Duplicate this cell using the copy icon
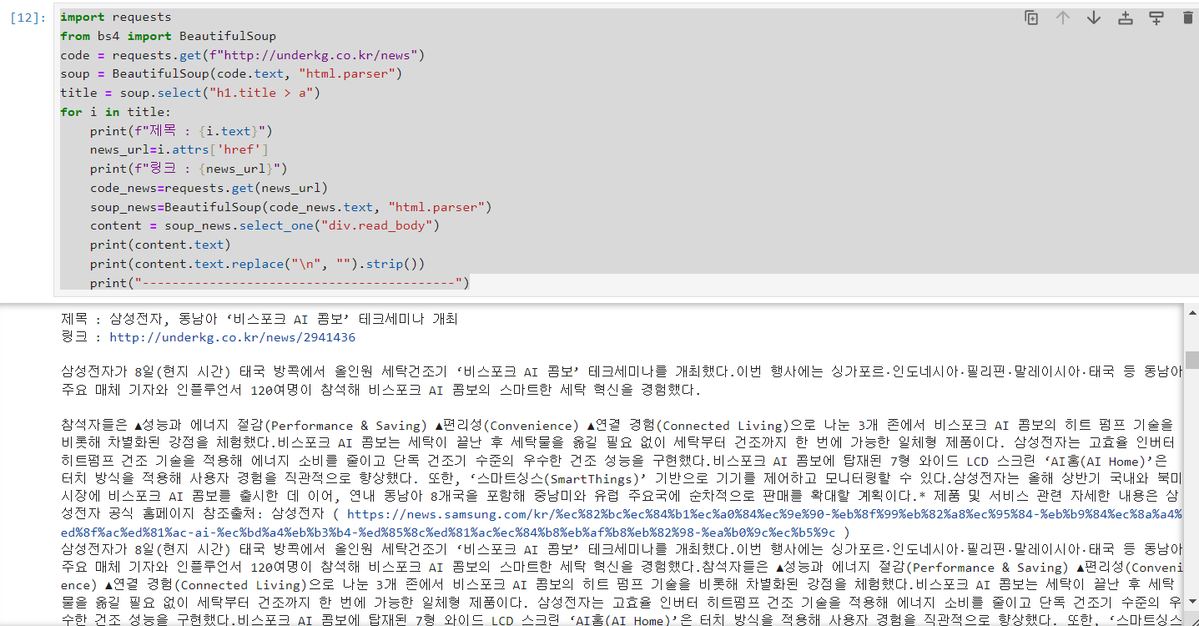 1032,18
